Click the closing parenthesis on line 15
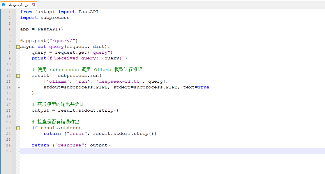325x174 pixels. 33,93
